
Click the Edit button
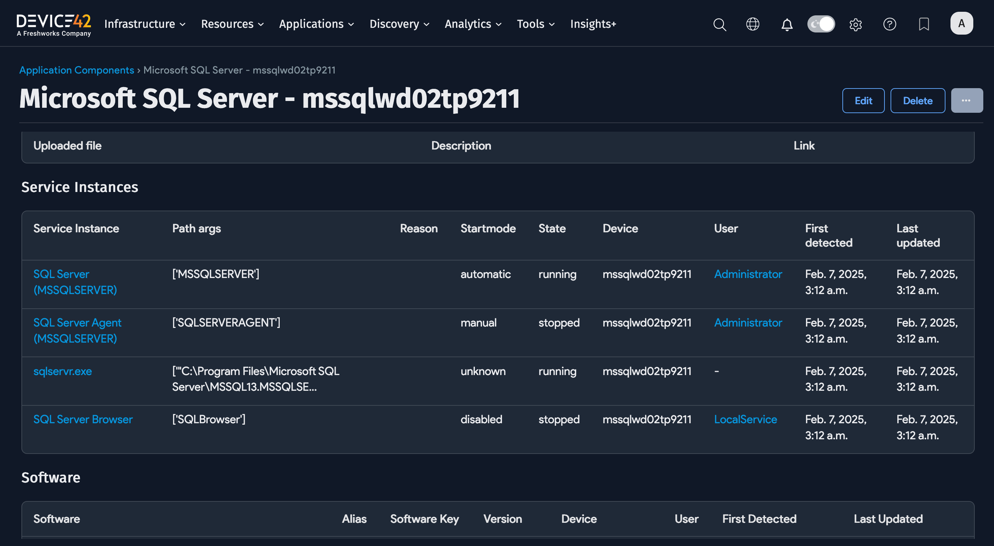point(863,101)
